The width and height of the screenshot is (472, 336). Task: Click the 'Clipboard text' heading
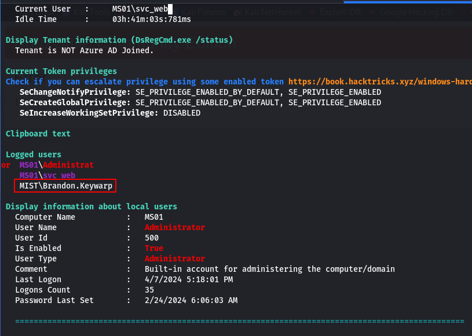click(x=38, y=134)
